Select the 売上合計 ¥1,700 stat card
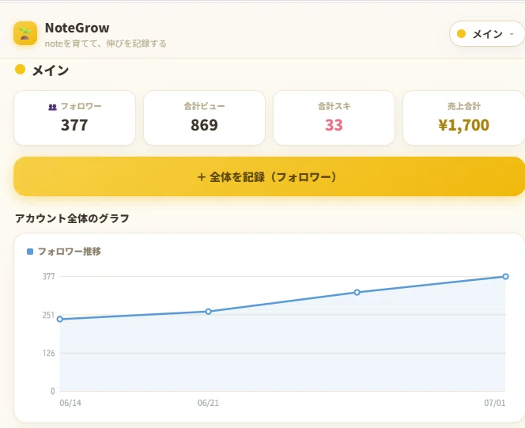The image size is (525, 428). click(464, 118)
